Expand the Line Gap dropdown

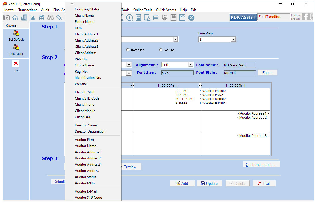point(233,40)
